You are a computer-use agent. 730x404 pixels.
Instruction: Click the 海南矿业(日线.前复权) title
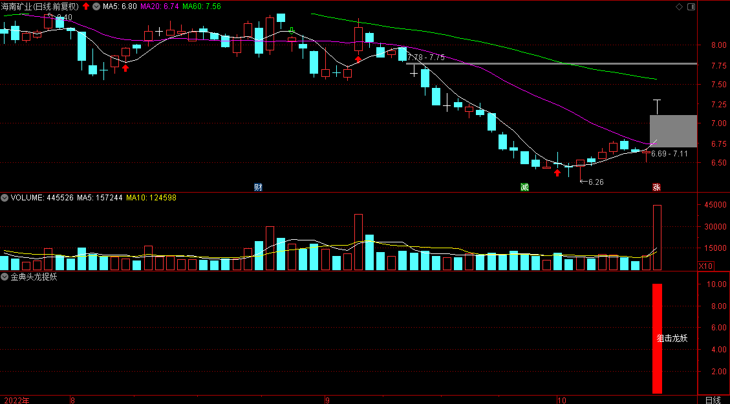tap(40, 6)
